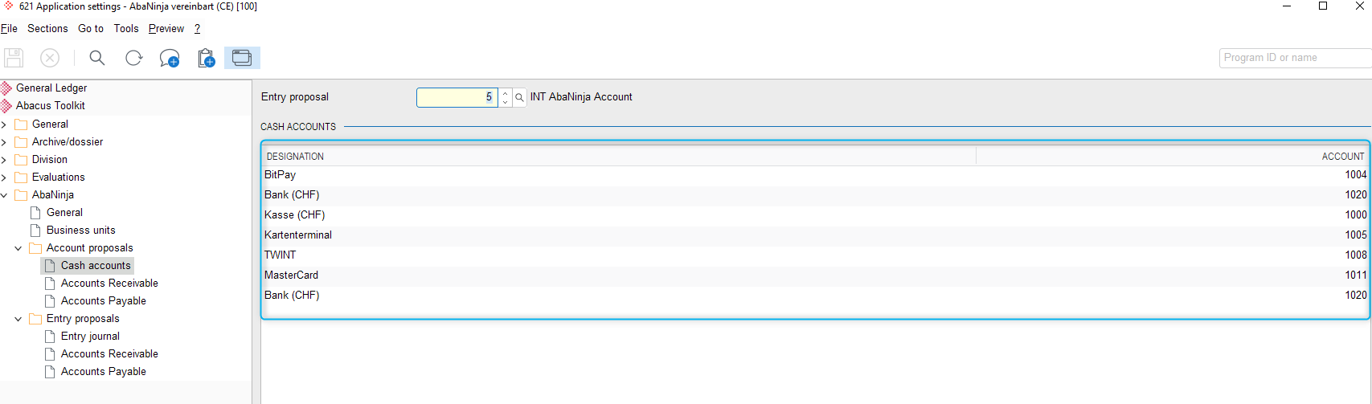Expand the Archive/dossier folder
The image size is (1372, 404).
(x=4, y=142)
